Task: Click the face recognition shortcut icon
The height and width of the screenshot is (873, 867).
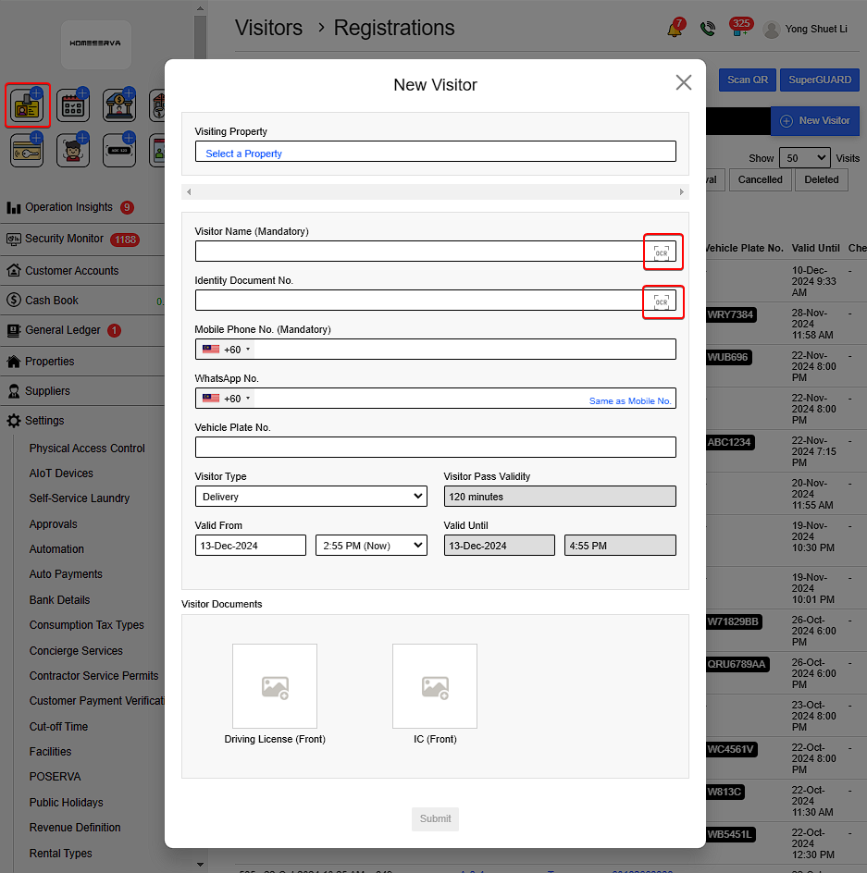Action: click(73, 150)
